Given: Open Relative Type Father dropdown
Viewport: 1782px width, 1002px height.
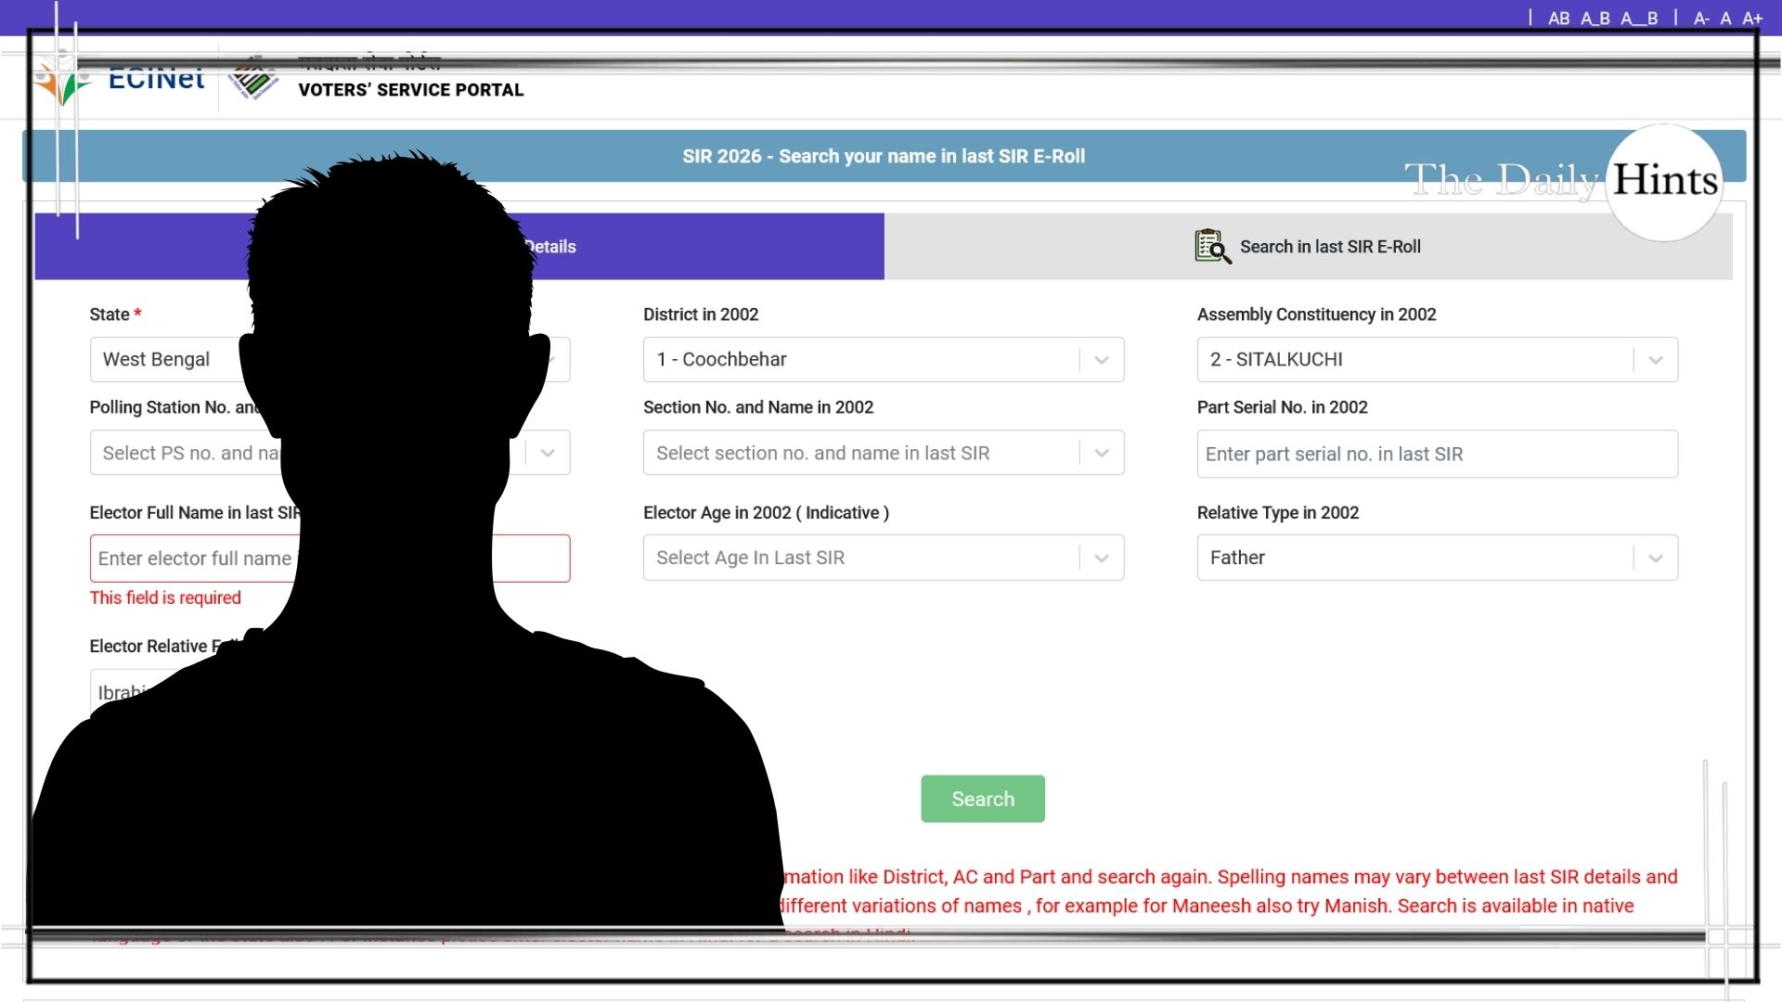Looking at the screenshot, I should pyautogui.click(x=1655, y=558).
